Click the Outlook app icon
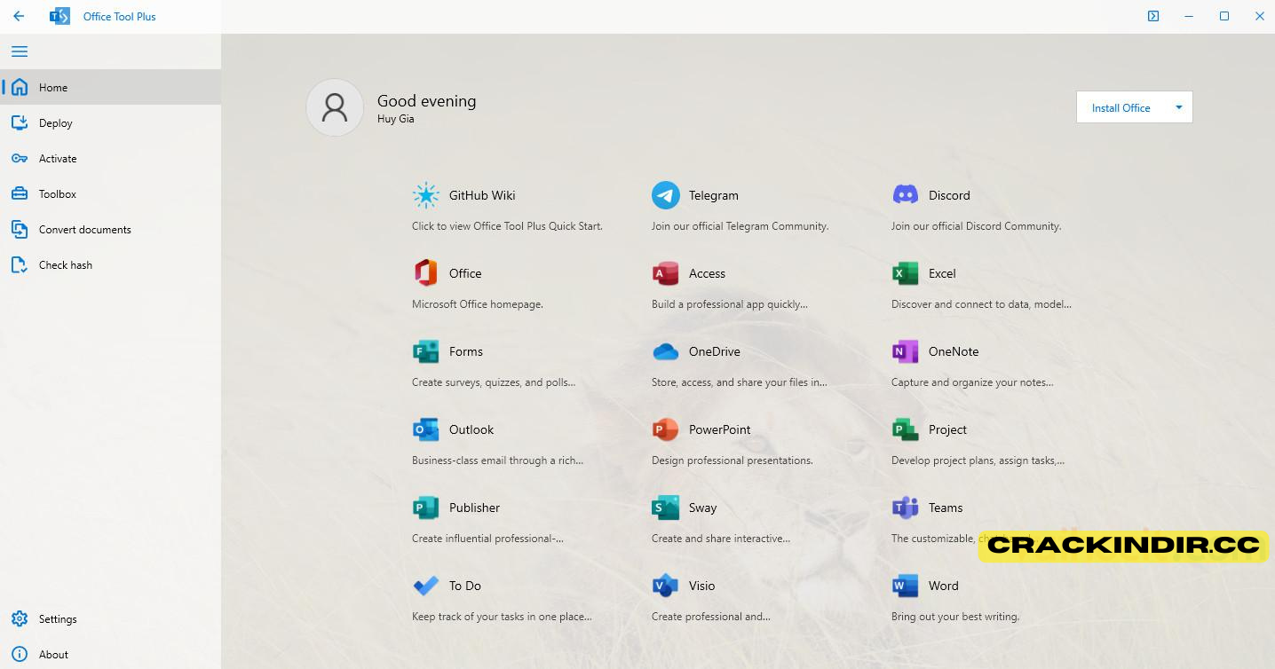The height and width of the screenshot is (669, 1275). point(426,429)
